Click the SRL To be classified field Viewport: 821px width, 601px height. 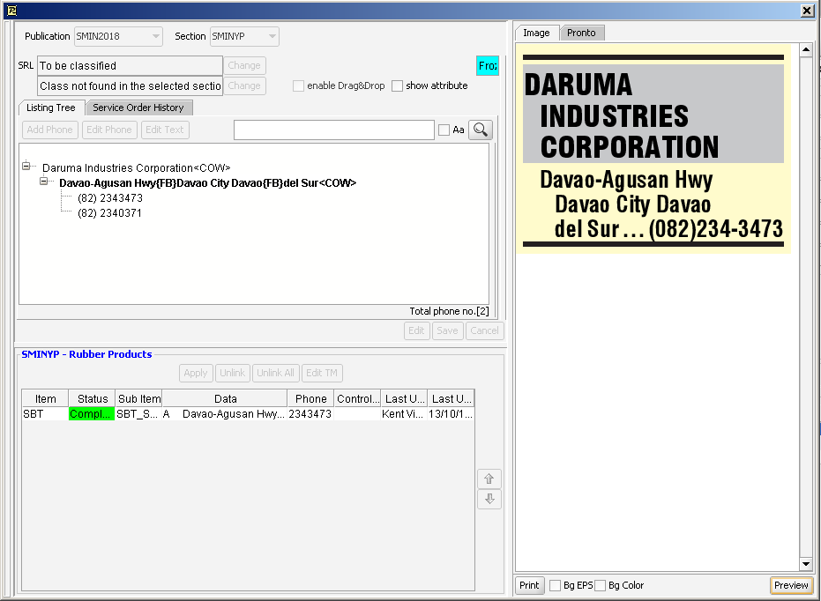131,66
